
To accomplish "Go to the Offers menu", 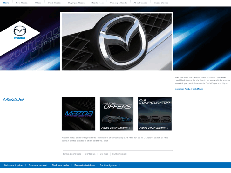I will (38, 3).
